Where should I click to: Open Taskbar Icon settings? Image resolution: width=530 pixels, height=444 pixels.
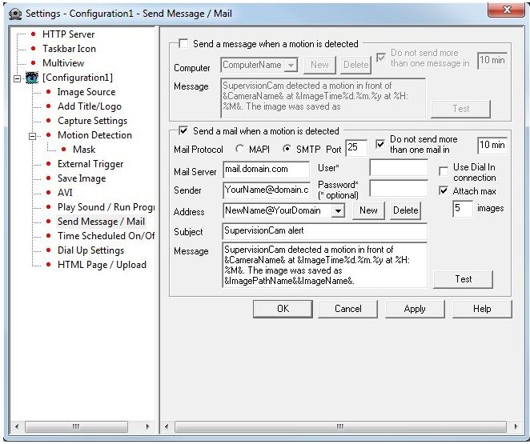click(x=69, y=49)
